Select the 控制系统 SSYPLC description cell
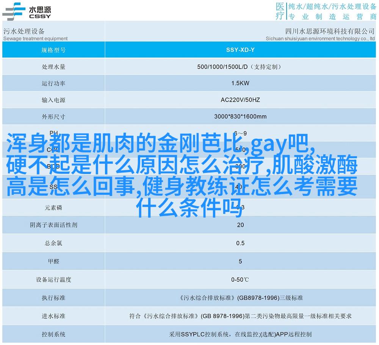The image size is (379, 345). point(240,334)
